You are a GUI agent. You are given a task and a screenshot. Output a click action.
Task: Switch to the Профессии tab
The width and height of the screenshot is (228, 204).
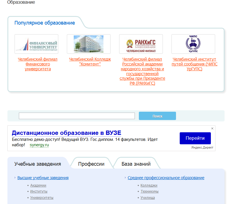(91, 164)
